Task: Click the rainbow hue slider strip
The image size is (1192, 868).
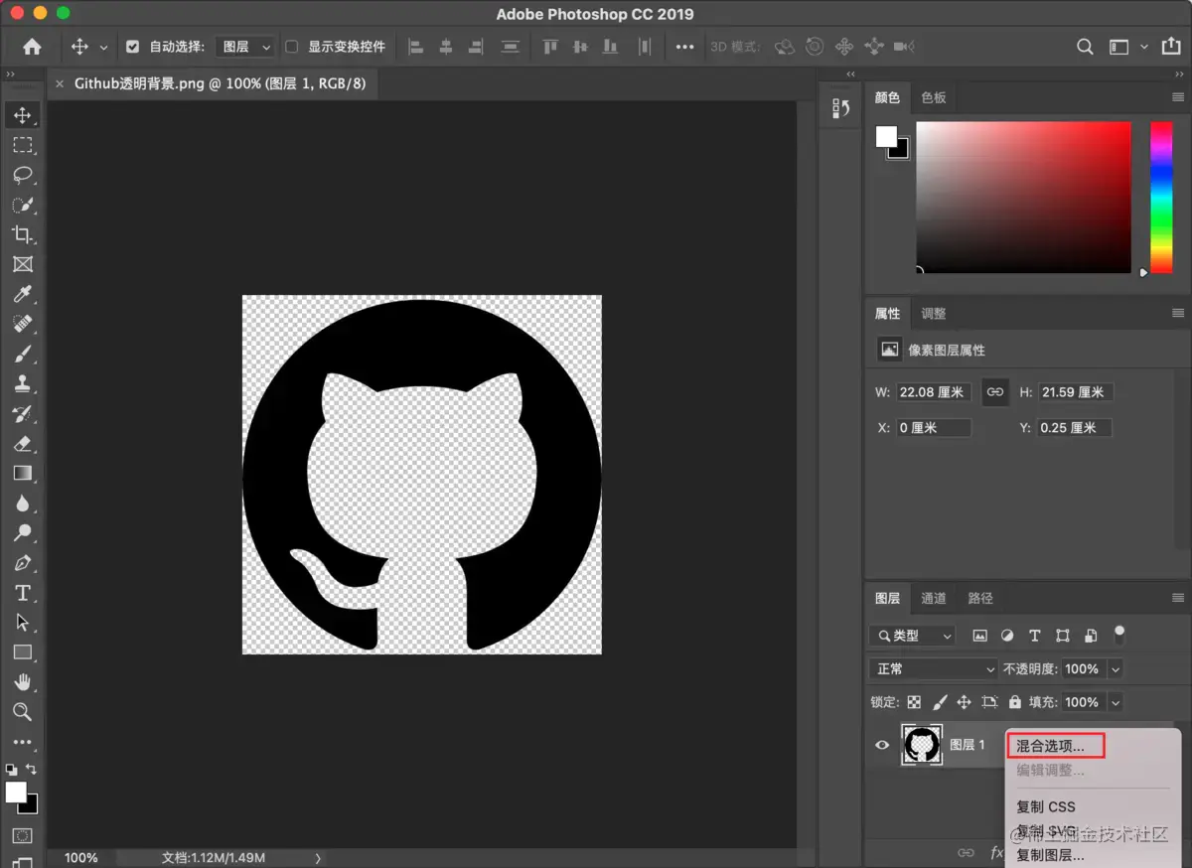Action: [x=1161, y=197]
